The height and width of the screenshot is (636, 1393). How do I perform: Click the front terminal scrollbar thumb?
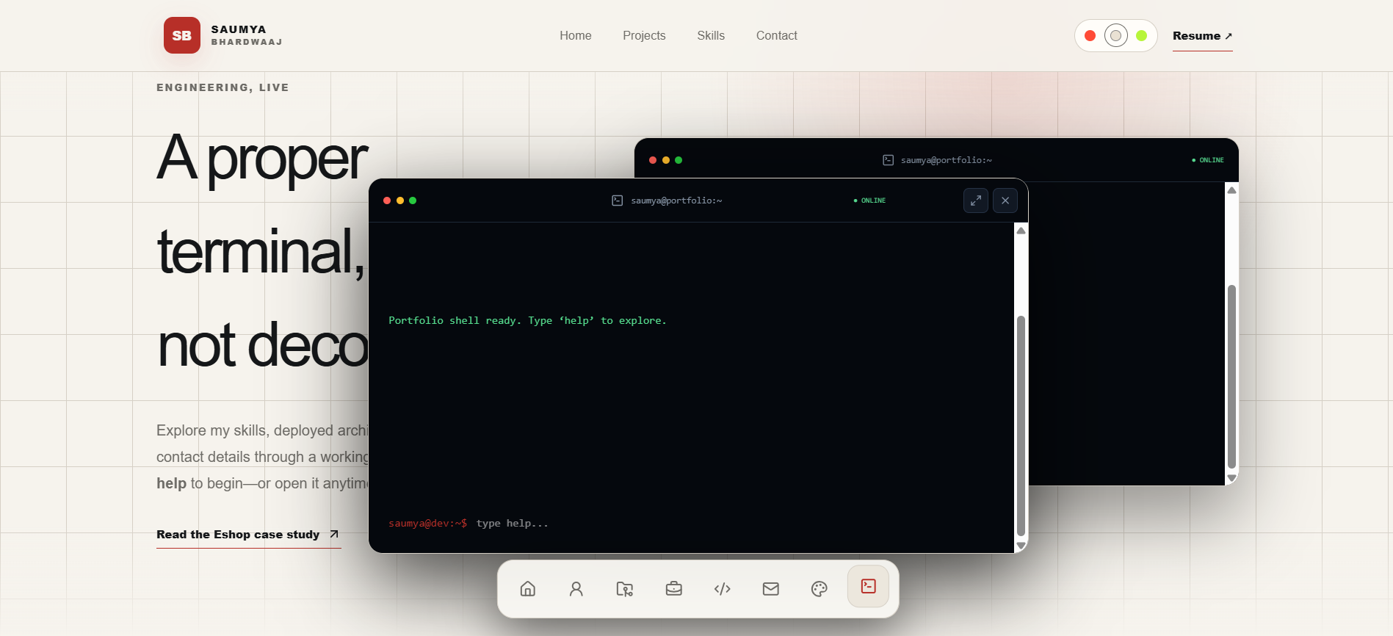(1021, 426)
